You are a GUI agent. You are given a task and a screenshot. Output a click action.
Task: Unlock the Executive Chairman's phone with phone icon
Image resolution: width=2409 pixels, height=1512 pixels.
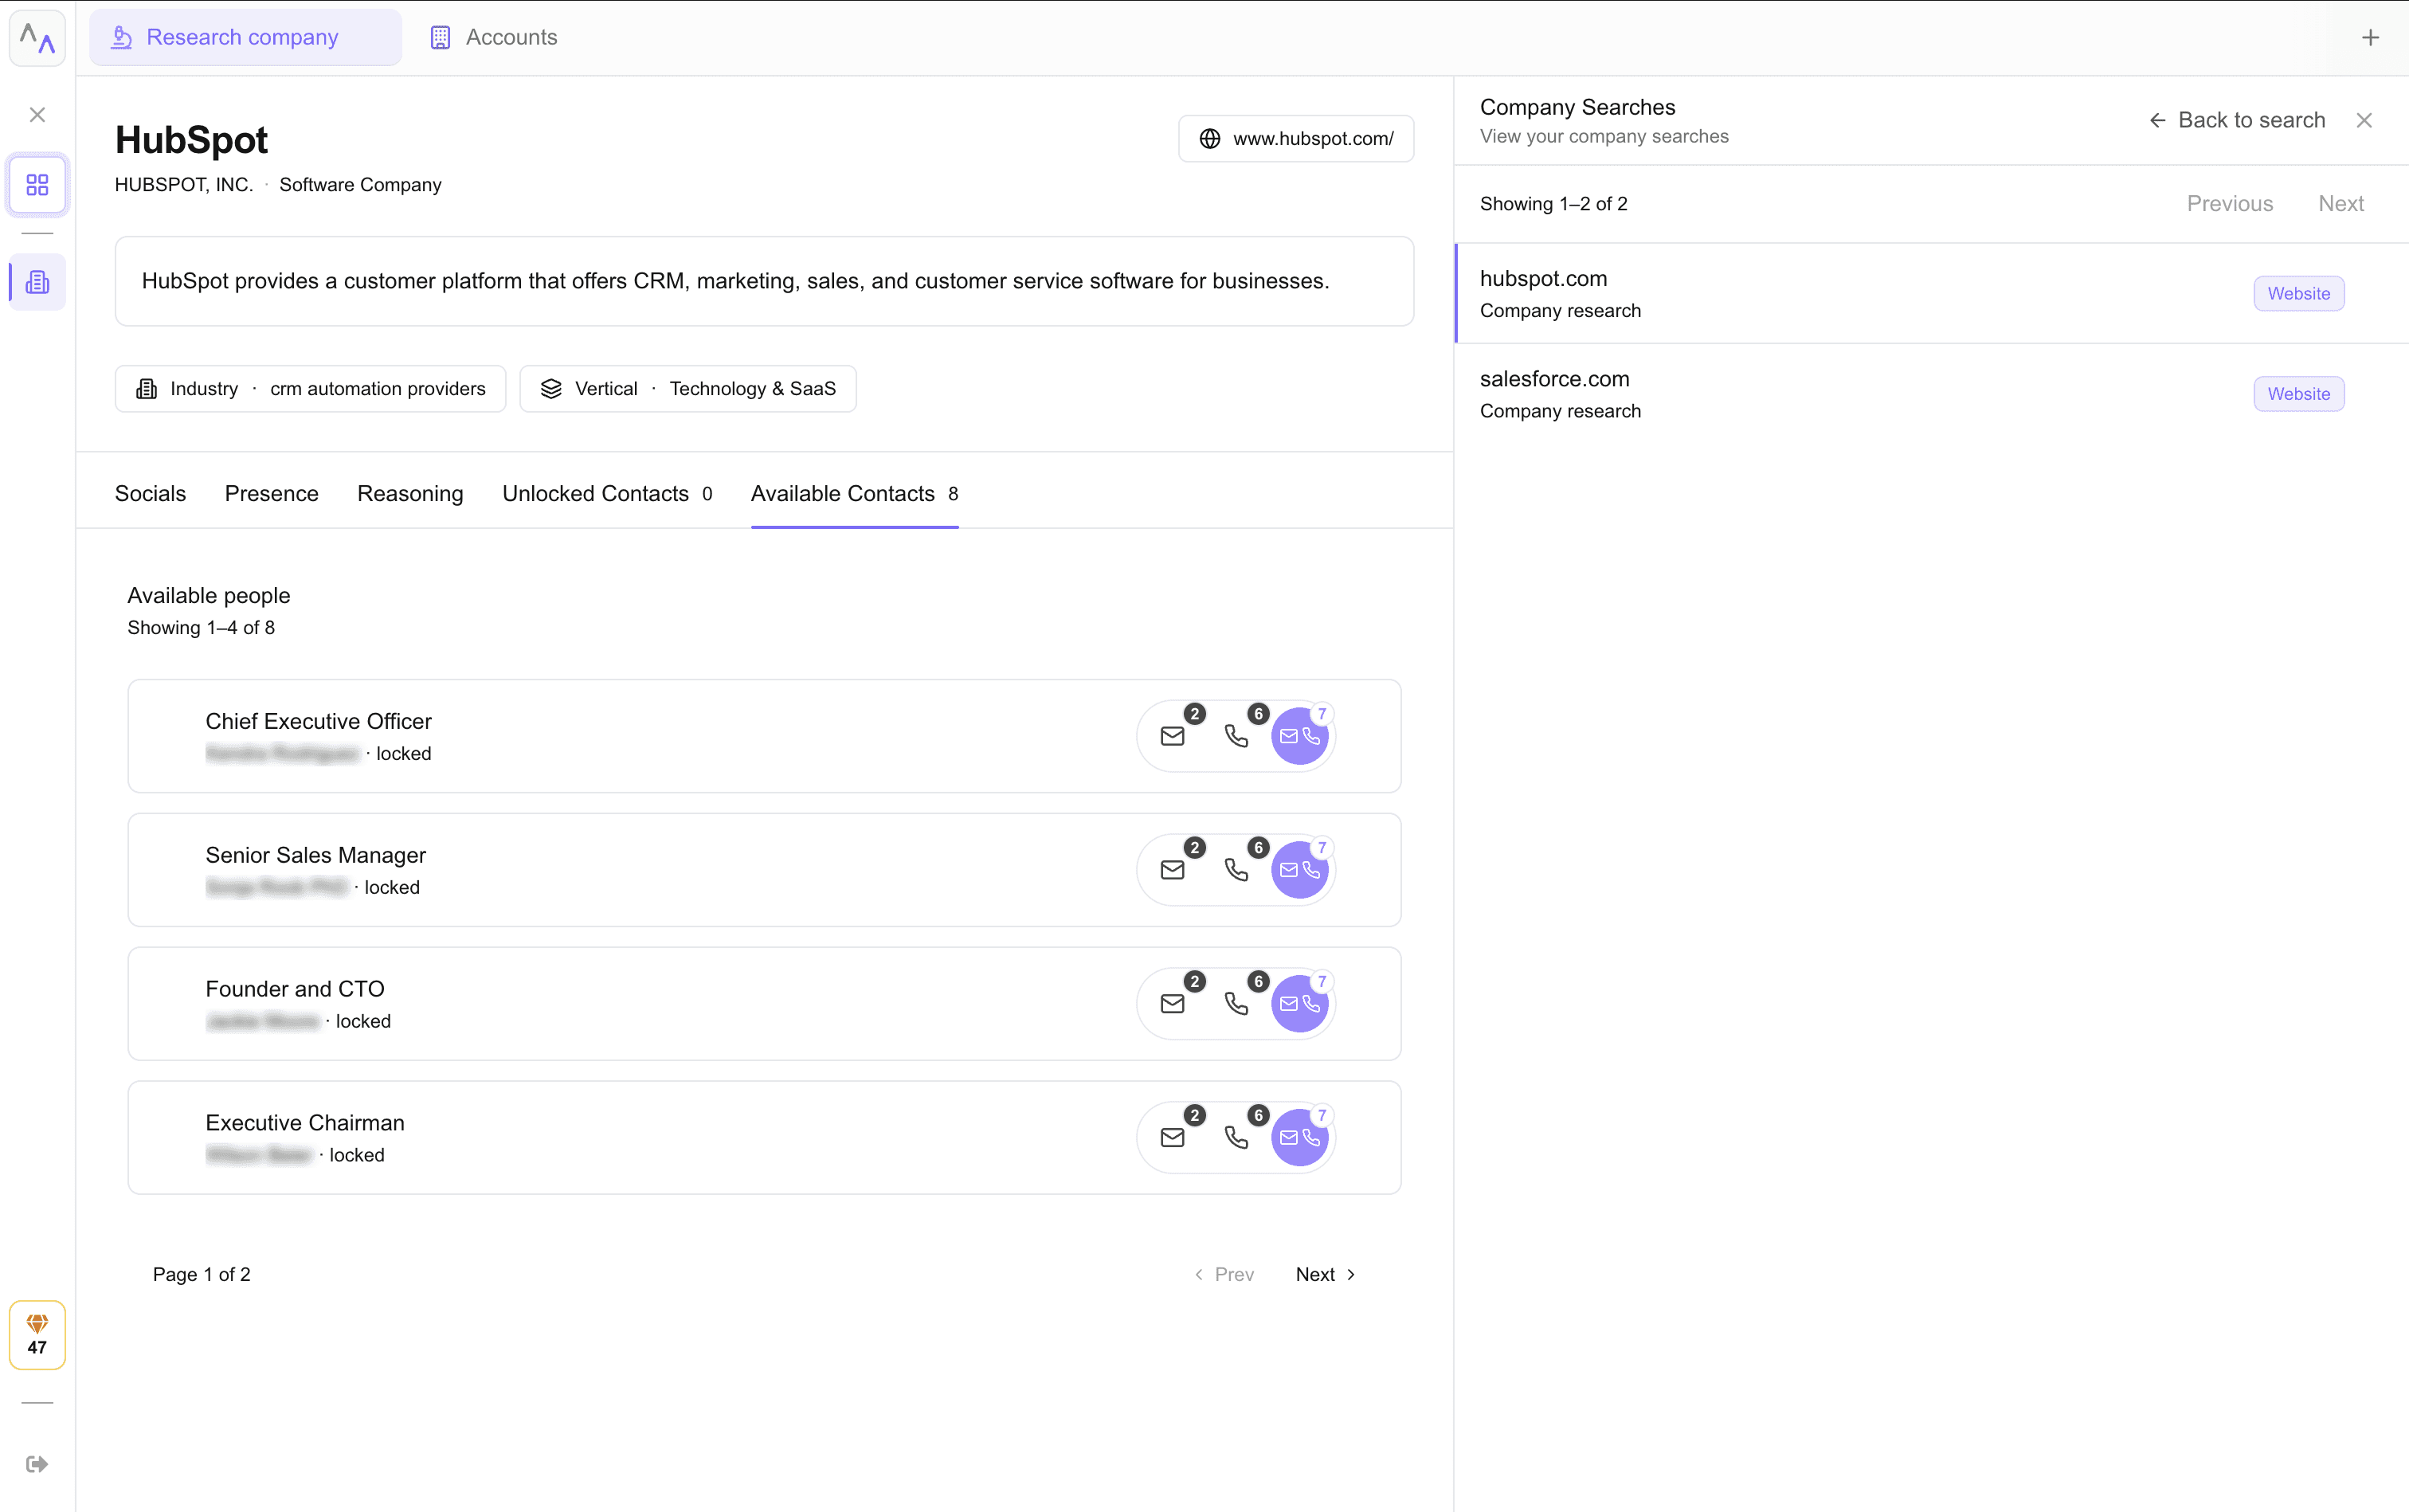tap(1236, 1138)
